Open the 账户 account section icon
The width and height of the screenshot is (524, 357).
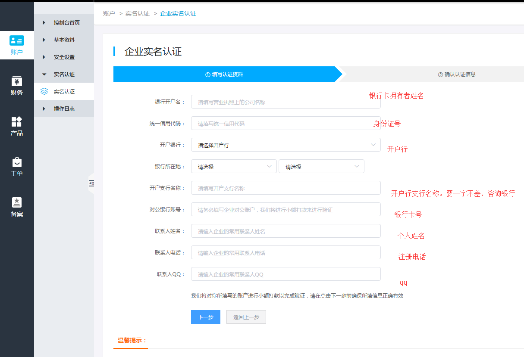(17, 41)
